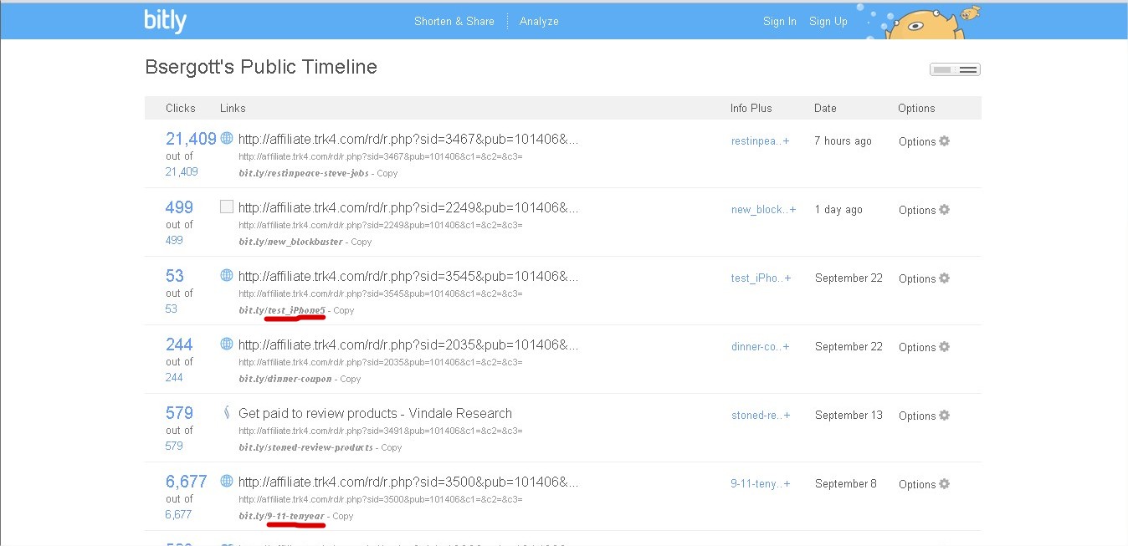
Task: Expand restinpea..+ Info Plus
Action: tap(761, 141)
